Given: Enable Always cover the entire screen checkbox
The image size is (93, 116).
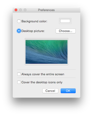Looking at the screenshot, I should click(x=19, y=74).
